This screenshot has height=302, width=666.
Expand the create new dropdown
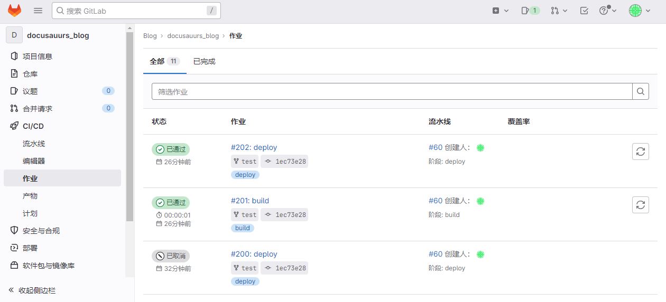coord(500,11)
